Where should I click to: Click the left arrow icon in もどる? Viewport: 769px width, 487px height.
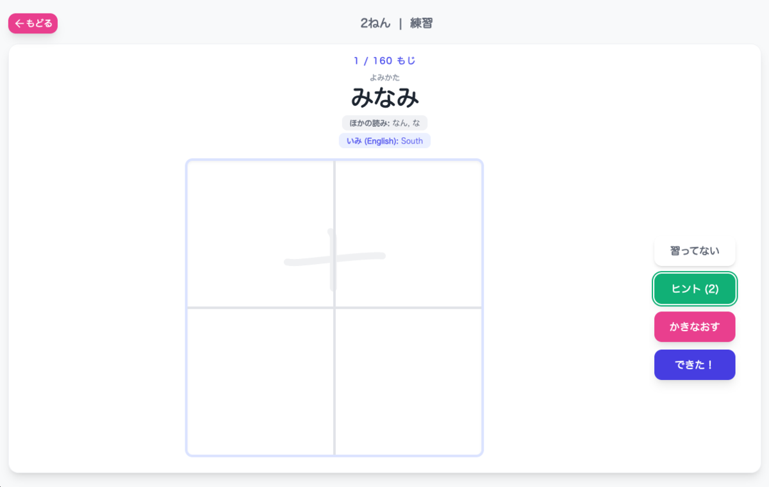click(x=19, y=24)
